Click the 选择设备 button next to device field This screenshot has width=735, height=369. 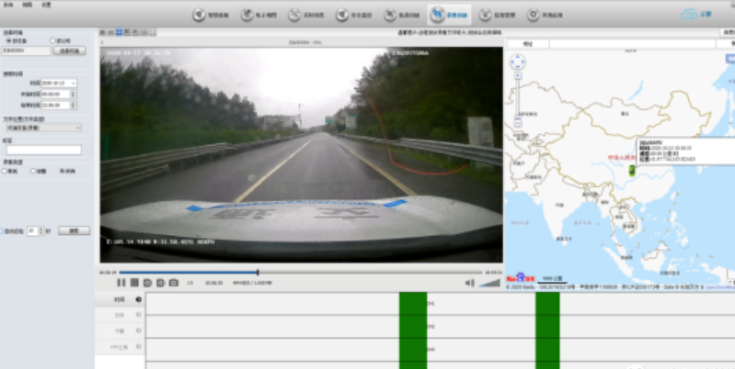70,50
